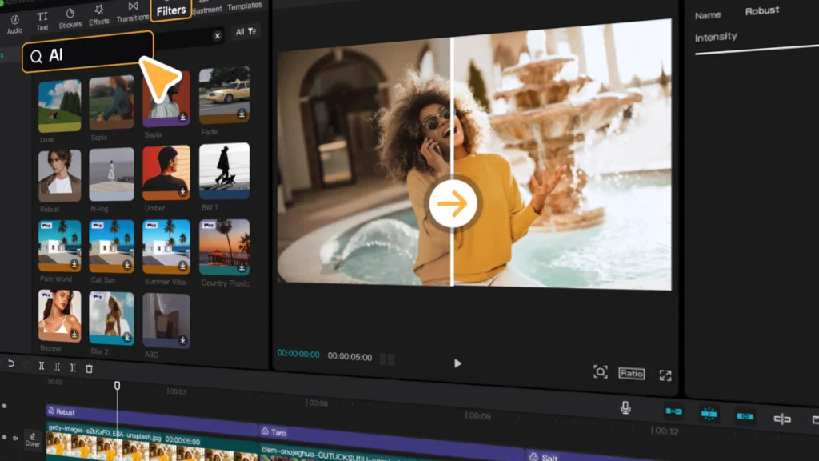Adjust the Intensity slider track

(x=757, y=50)
